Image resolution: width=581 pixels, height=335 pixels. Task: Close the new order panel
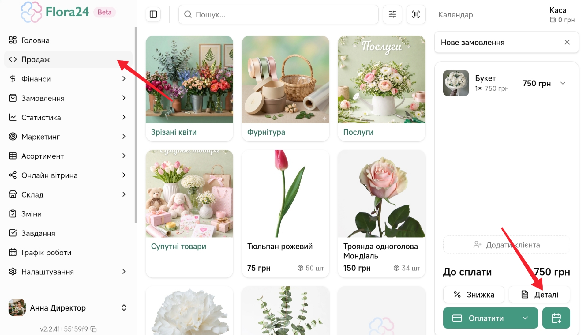[567, 42]
